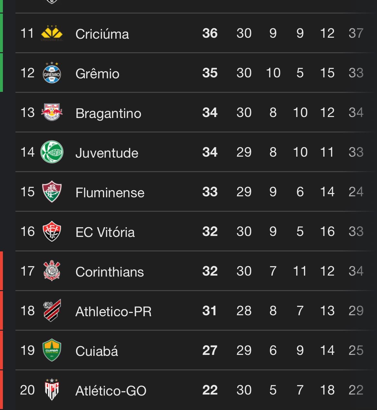The height and width of the screenshot is (410, 377).
Task: Select position 18 in standings
Action: pos(27,311)
